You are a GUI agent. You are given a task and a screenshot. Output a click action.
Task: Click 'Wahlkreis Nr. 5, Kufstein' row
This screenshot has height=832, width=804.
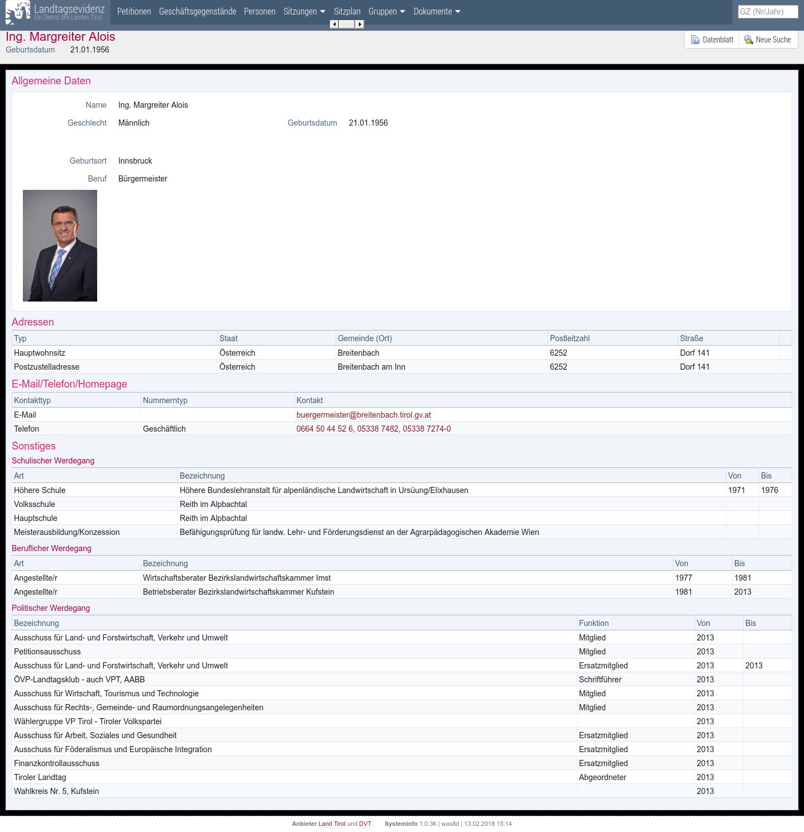pos(401,791)
